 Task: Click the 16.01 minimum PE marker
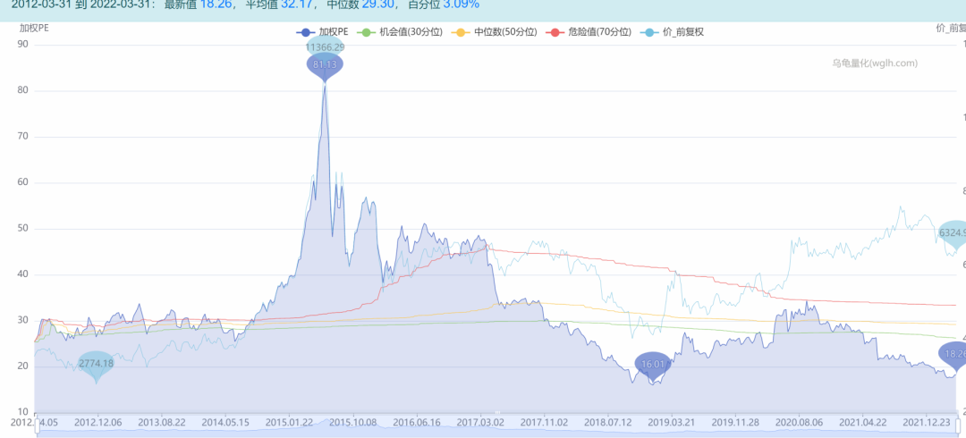(x=653, y=364)
